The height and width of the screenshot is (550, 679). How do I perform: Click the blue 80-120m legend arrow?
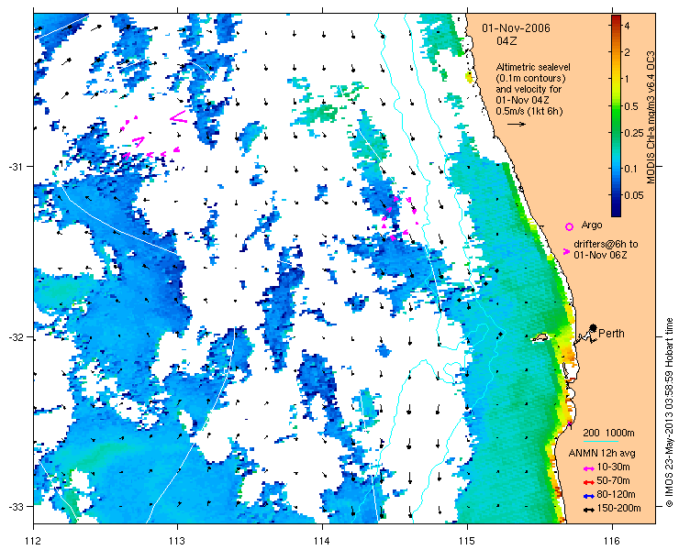[588, 496]
